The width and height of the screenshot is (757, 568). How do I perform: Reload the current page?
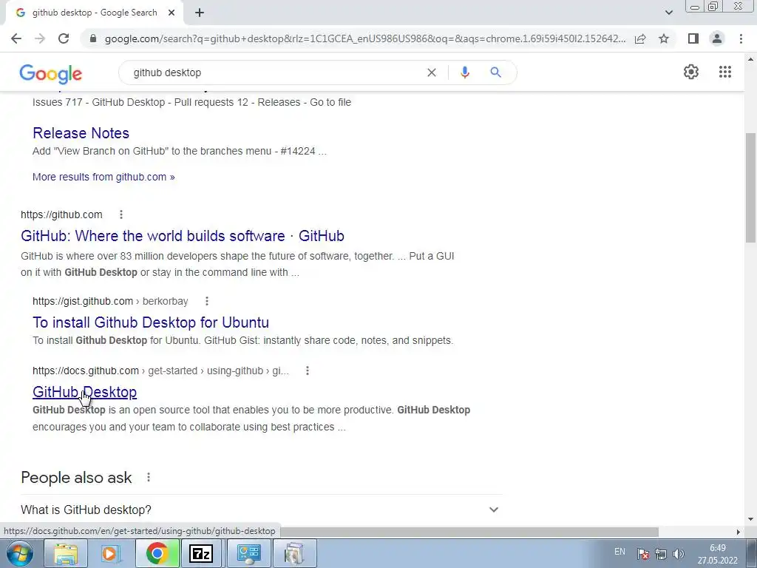(64, 38)
